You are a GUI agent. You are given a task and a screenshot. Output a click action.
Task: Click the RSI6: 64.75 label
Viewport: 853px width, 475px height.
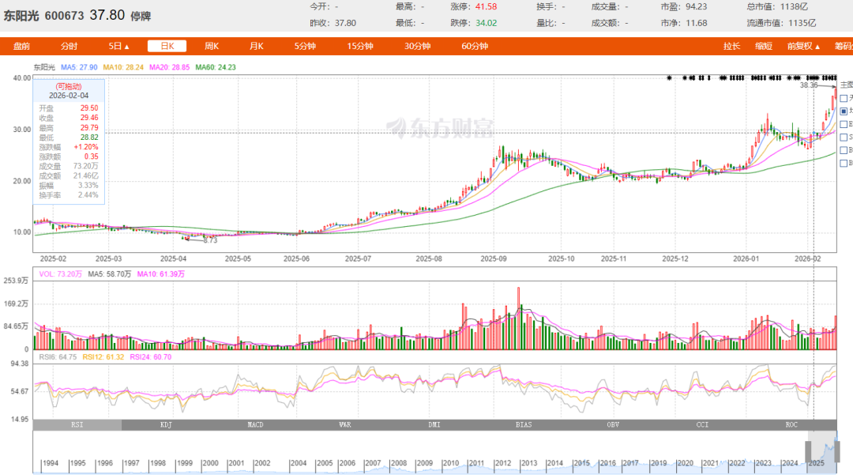pyautogui.click(x=58, y=357)
